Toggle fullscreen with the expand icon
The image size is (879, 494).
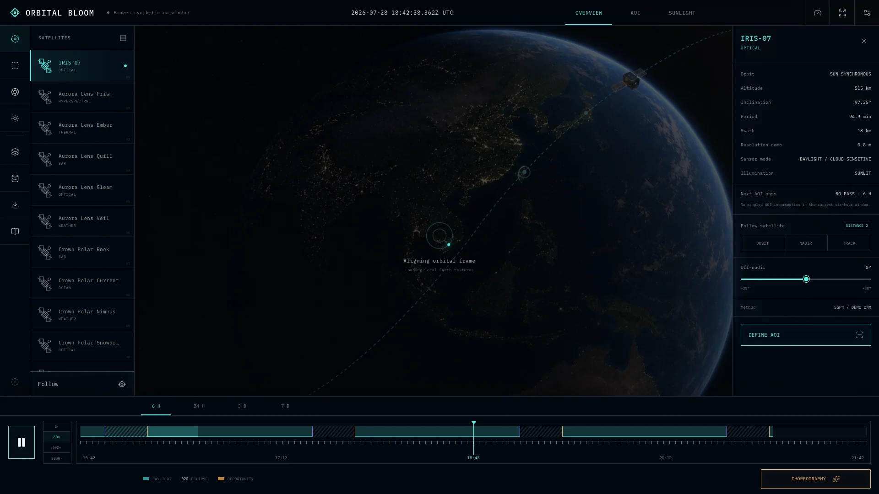842,13
